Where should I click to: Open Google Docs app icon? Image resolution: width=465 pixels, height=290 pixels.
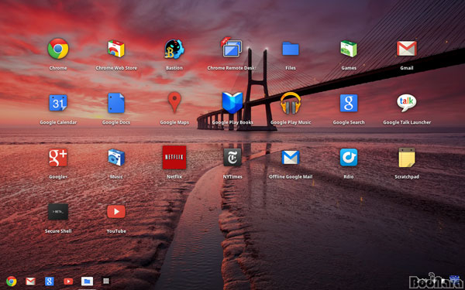(116, 103)
